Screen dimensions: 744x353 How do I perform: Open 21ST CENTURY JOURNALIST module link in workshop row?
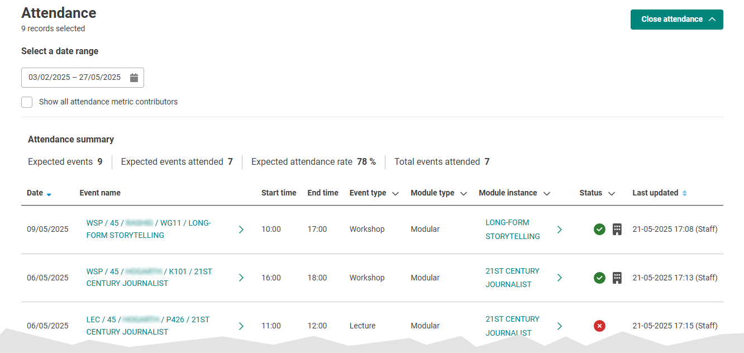[512, 278]
